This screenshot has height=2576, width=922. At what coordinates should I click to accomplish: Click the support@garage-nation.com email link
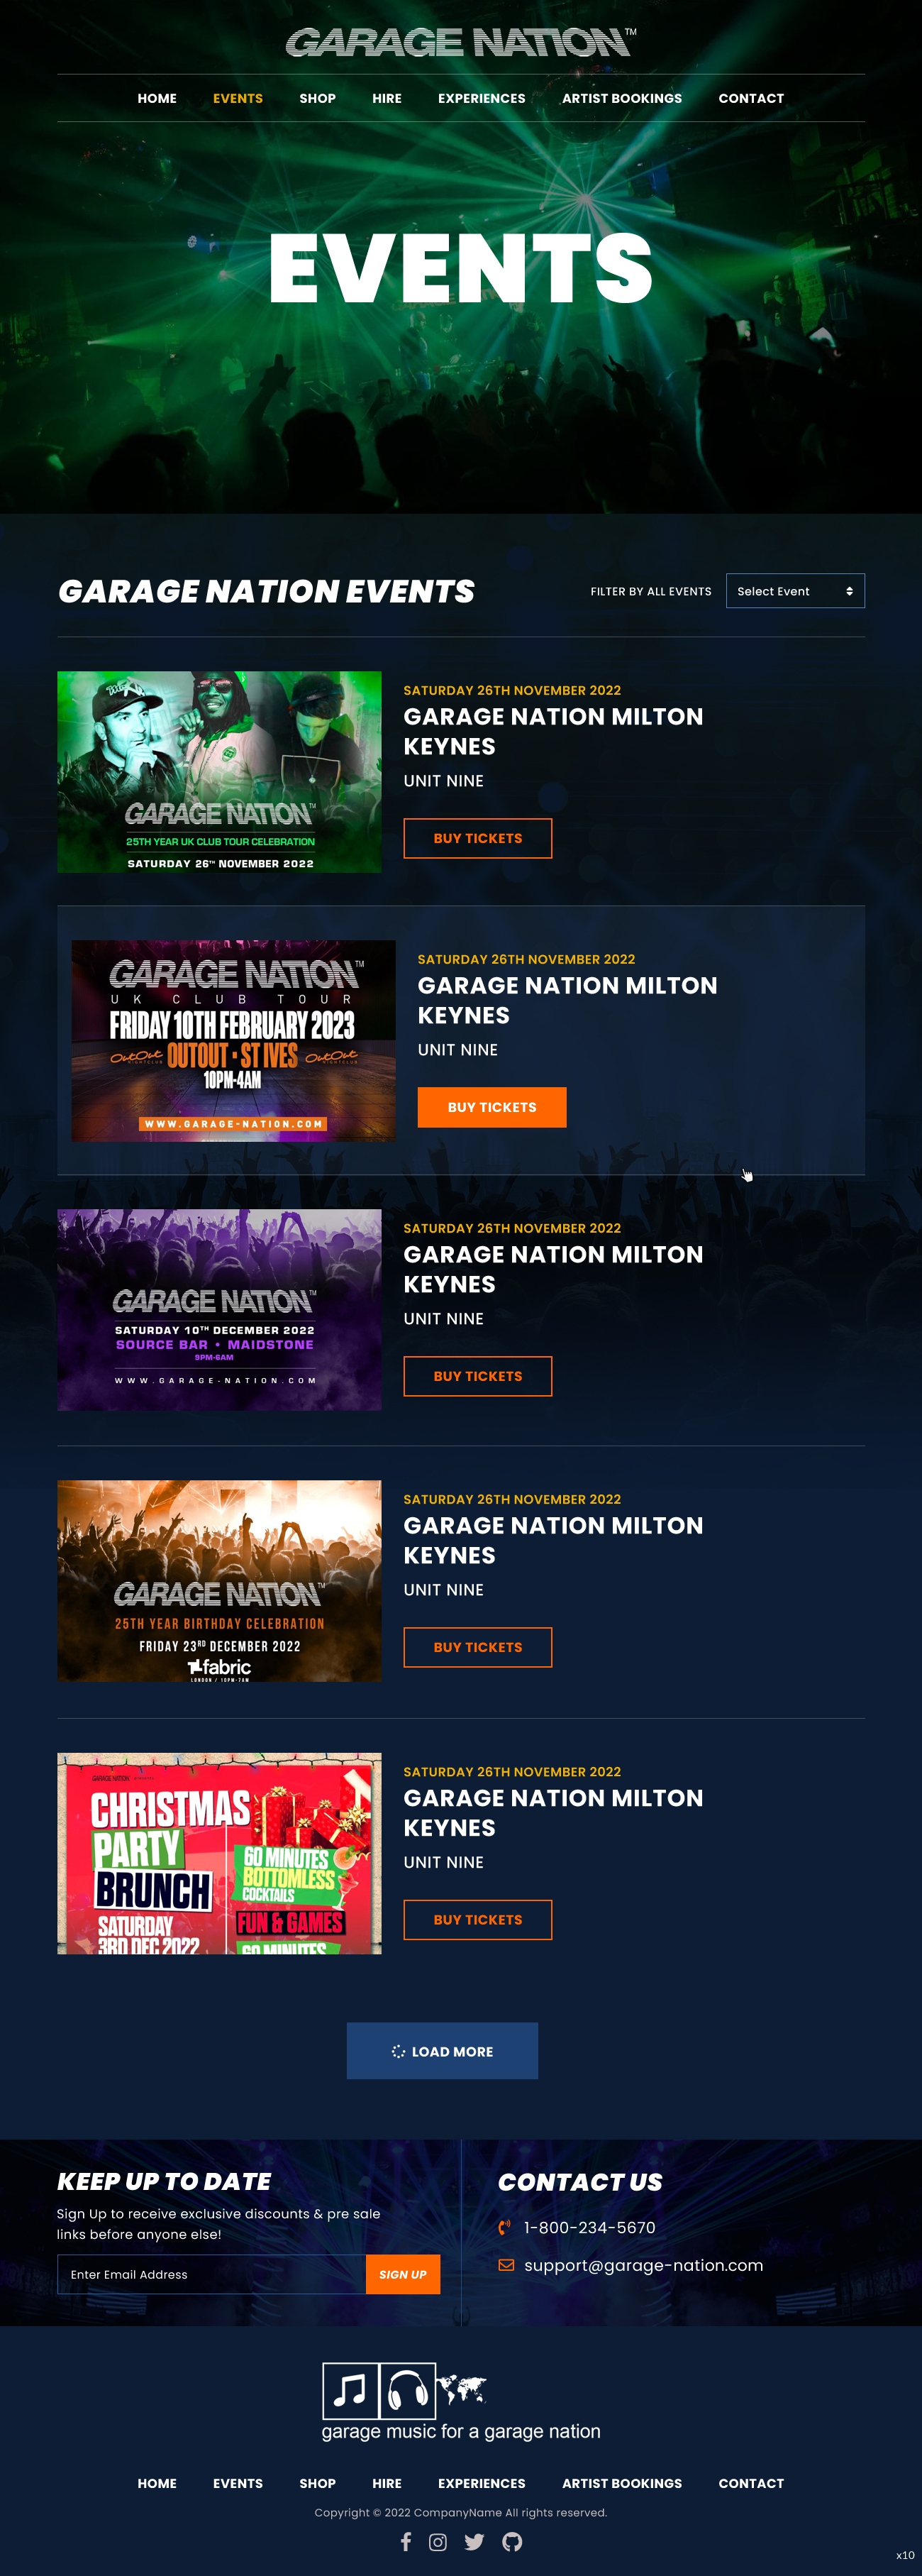click(643, 2265)
